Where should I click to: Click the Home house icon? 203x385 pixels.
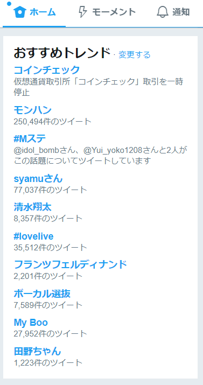[20, 12]
